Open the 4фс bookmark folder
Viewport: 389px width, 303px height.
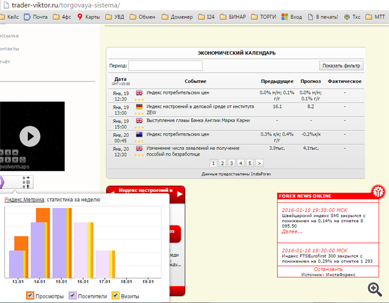click(x=62, y=17)
